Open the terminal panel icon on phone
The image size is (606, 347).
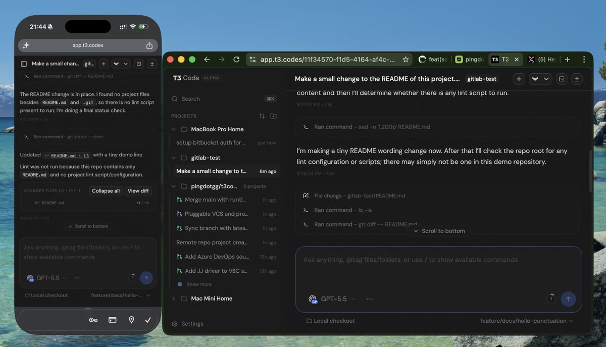140,64
